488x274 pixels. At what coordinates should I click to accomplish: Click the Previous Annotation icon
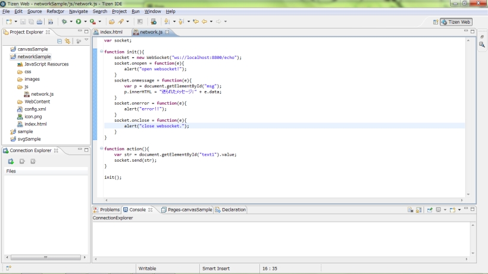tap(181, 21)
